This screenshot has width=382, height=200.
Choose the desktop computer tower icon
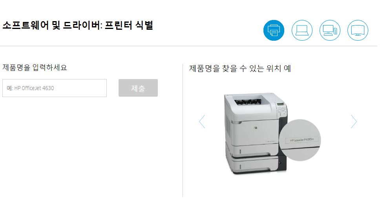coord(330,30)
